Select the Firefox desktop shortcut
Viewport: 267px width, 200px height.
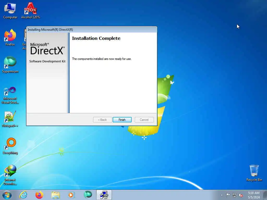coord(10,37)
